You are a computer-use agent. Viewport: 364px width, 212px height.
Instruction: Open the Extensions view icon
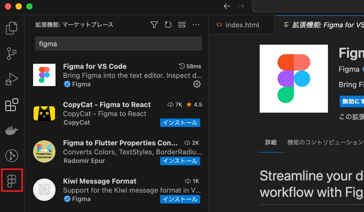(x=12, y=105)
